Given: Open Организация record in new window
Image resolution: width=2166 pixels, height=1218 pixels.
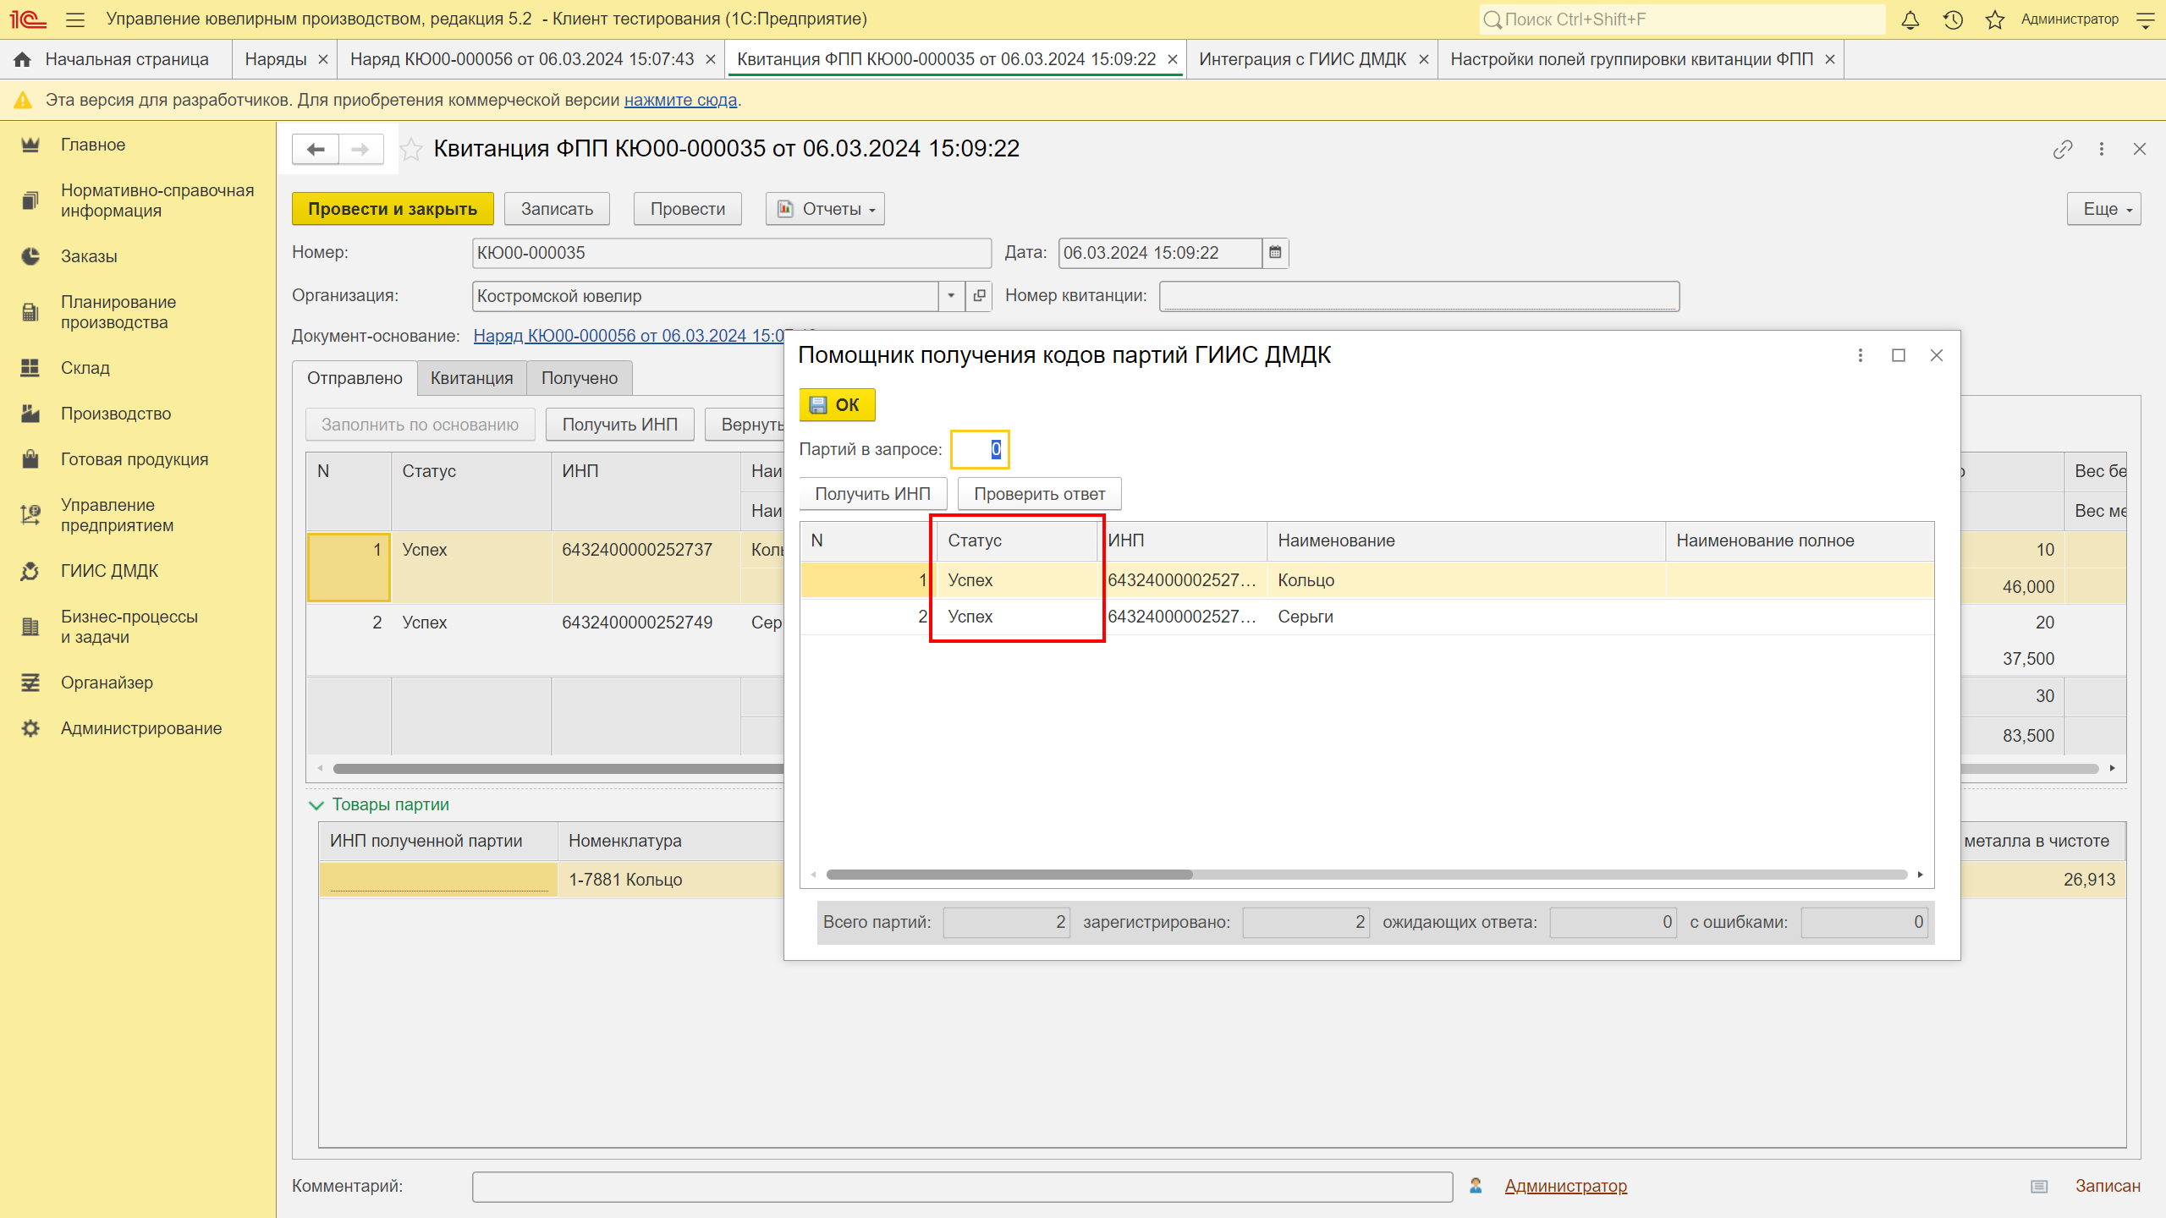Looking at the screenshot, I should (x=979, y=296).
